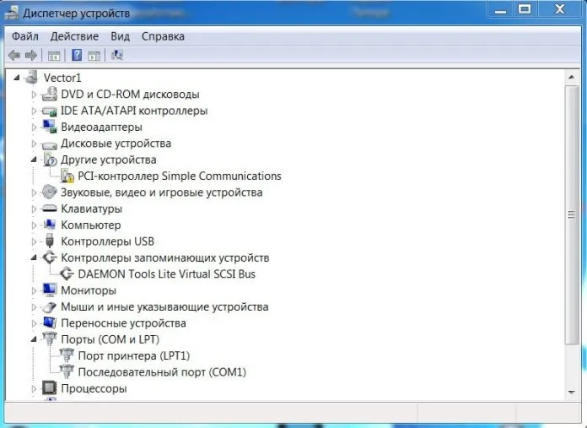Click the vertical scrollbar thumb
The width and height of the screenshot is (587, 428).
click(571, 214)
